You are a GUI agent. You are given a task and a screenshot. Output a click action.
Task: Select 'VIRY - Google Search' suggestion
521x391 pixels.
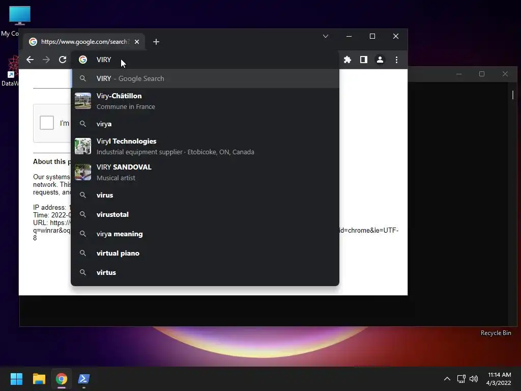click(x=205, y=78)
